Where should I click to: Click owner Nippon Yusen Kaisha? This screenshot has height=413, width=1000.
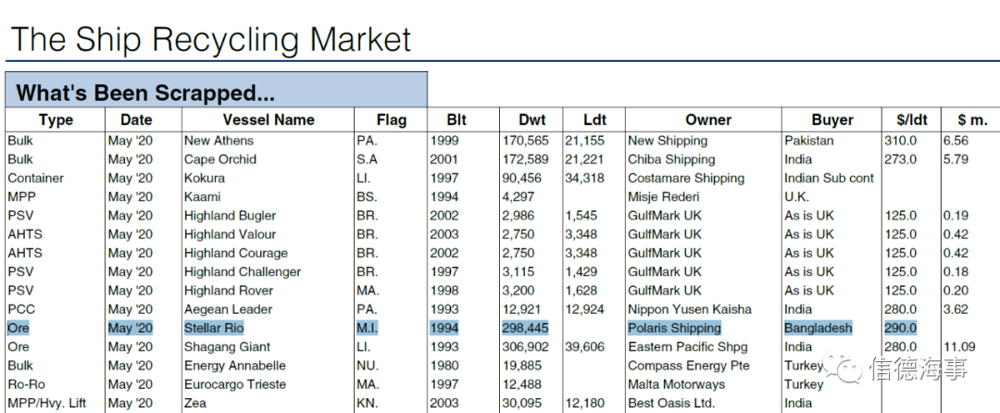pos(690,309)
